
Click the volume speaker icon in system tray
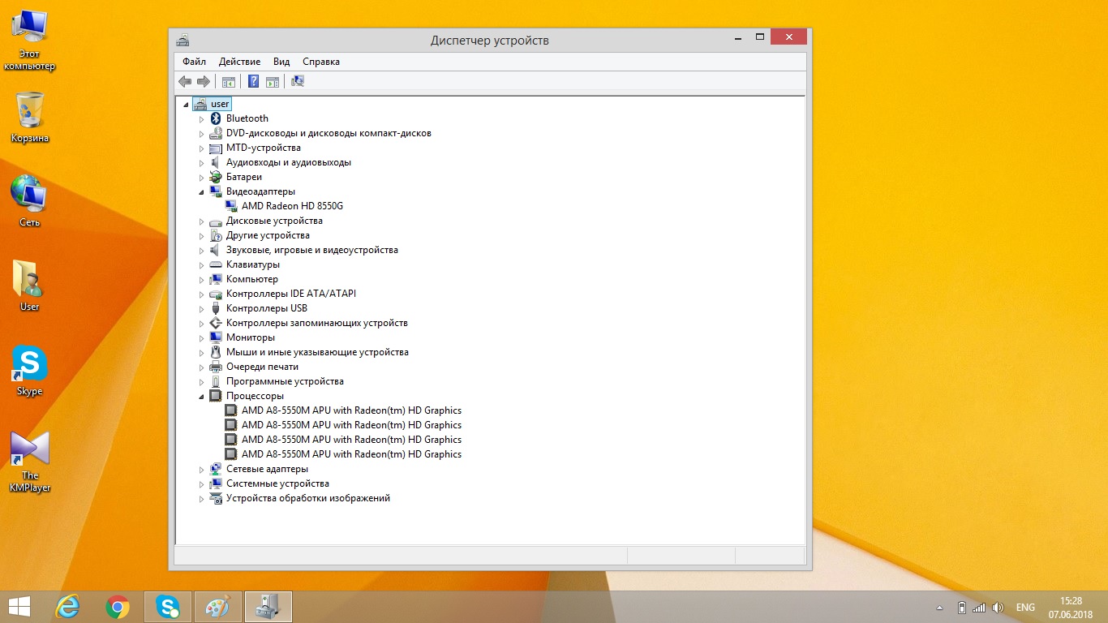(998, 608)
